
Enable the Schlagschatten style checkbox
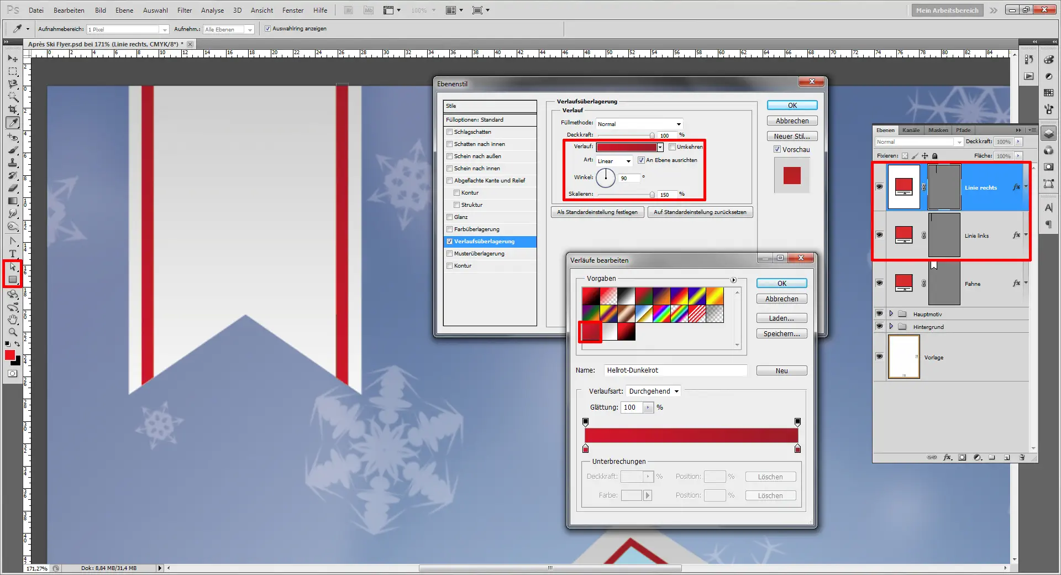click(x=450, y=132)
